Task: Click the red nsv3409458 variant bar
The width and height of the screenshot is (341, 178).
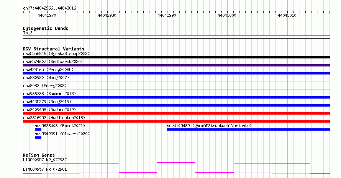Action: [176, 113]
